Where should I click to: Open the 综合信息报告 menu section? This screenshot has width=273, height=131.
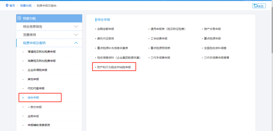(x=49, y=27)
